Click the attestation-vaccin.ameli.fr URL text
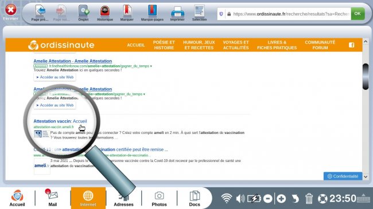 tap(53, 127)
